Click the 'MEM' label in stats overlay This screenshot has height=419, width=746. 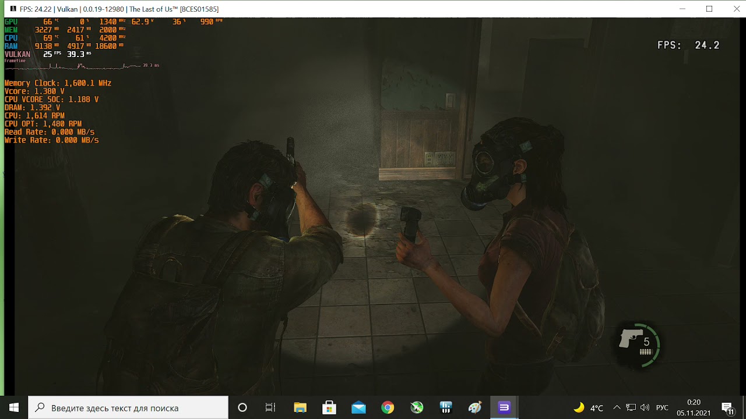pos(11,30)
